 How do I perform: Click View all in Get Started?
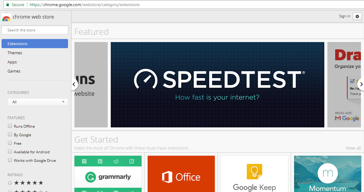tap(353, 148)
